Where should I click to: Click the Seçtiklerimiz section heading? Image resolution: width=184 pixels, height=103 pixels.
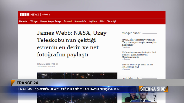pos(131,78)
